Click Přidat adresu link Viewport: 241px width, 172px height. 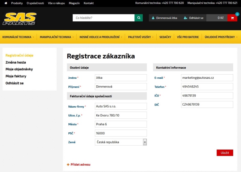[x=80, y=165]
